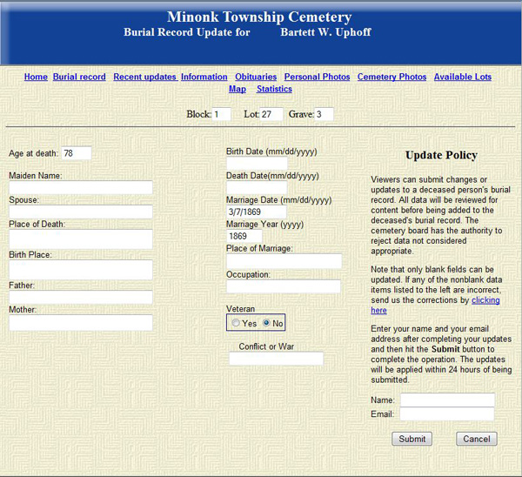The height and width of the screenshot is (477, 522).
Task: Open the Map link
Action: [x=238, y=90]
